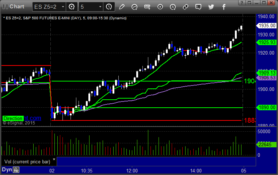278x175 pixels.
Task: Click the 10:35 time axis label
Action: click(x=87, y=171)
